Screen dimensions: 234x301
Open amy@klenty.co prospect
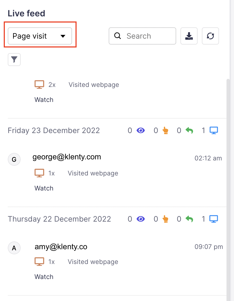(x=61, y=247)
